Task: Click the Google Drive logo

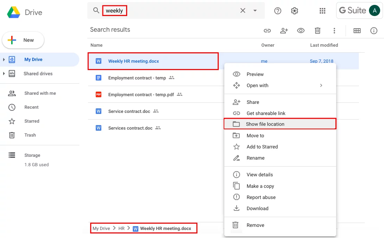Action: click(14, 12)
